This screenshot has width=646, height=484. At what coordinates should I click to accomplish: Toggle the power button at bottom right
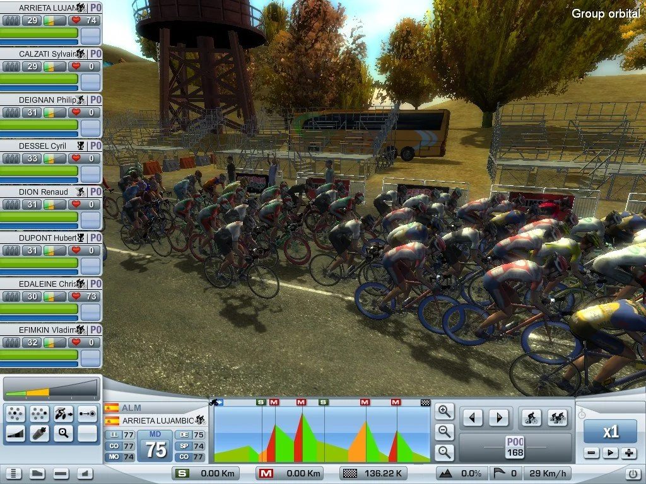pos(635,473)
